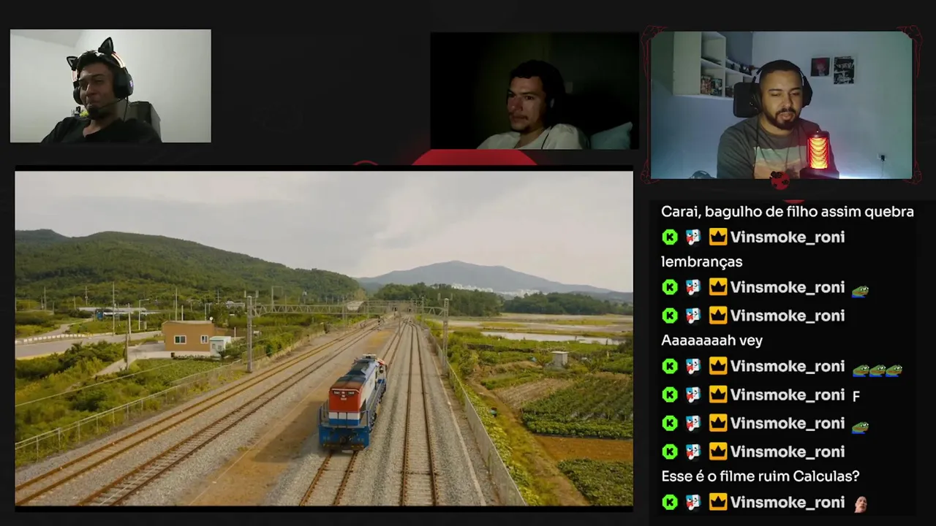Click the Kick badge on the "Aaaaaaaah vey" row
This screenshot has width=936, height=526.
tap(670, 316)
